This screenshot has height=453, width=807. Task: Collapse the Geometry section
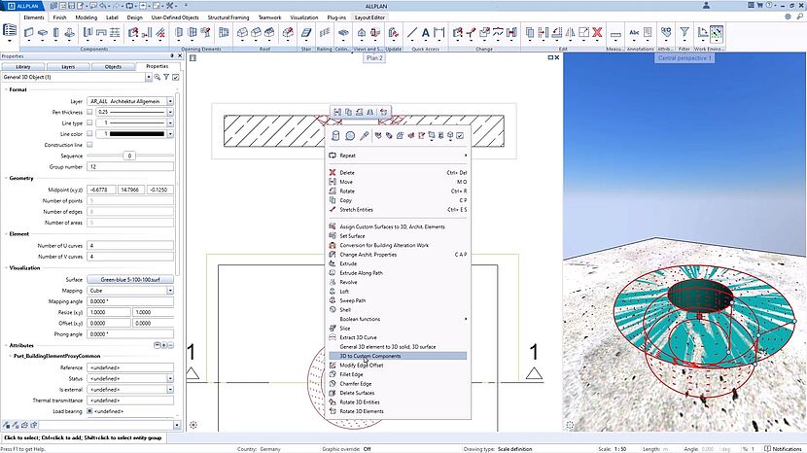tap(4, 179)
